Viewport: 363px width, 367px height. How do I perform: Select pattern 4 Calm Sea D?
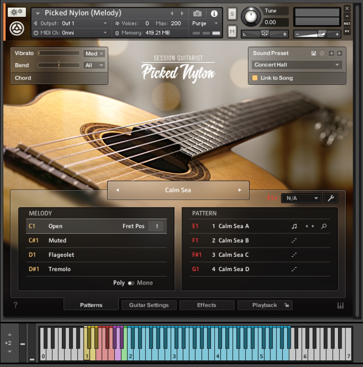[260, 269]
